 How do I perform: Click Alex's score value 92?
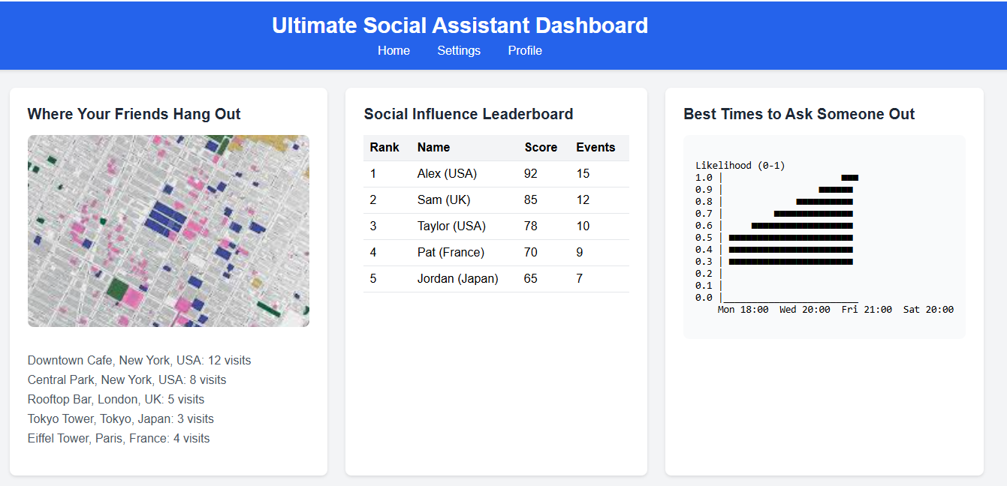pos(531,173)
